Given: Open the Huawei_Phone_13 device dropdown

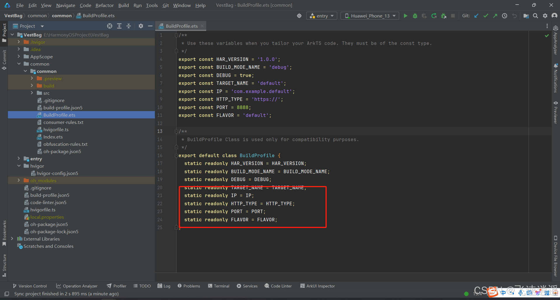Looking at the screenshot, I should tap(370, 16).
